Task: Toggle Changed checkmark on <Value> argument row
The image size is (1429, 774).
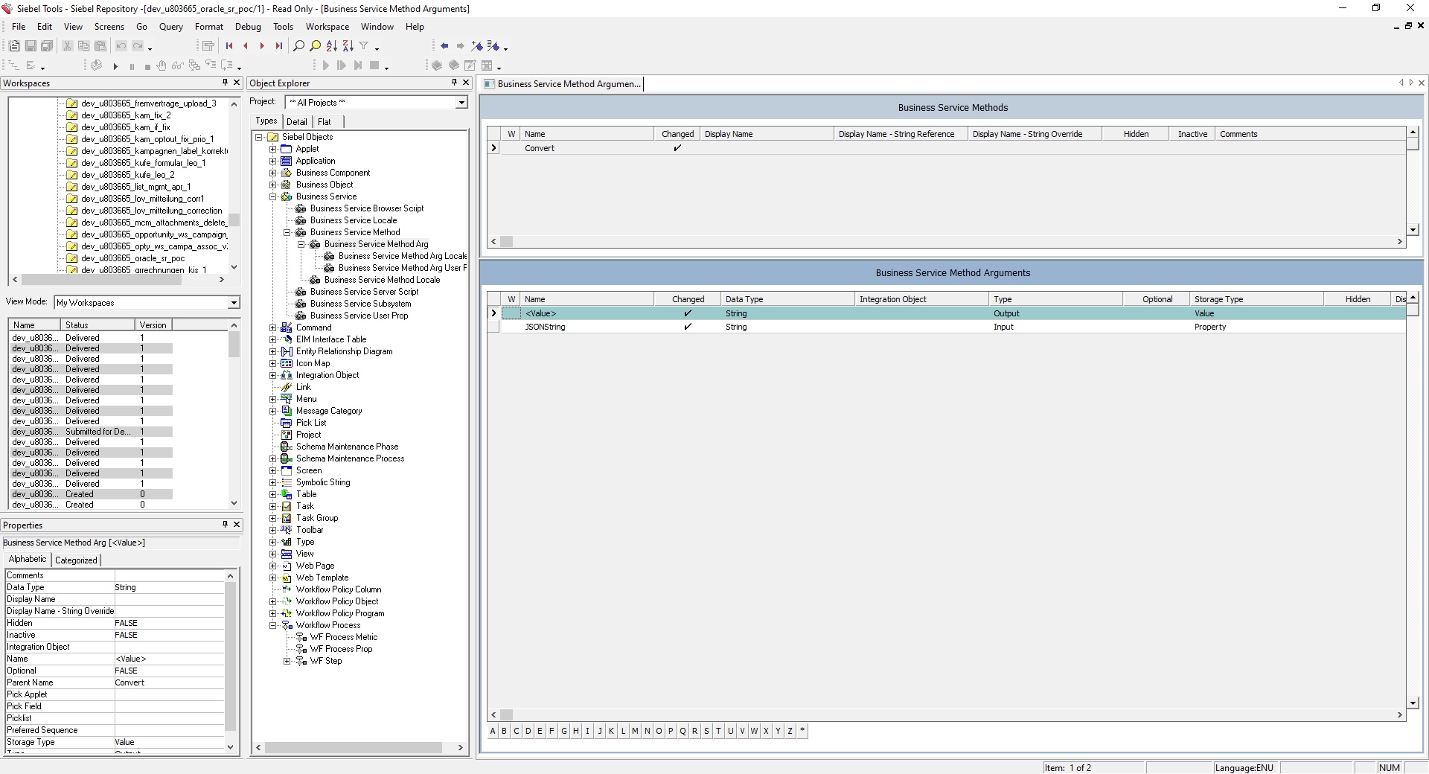Action: (688, 313)
